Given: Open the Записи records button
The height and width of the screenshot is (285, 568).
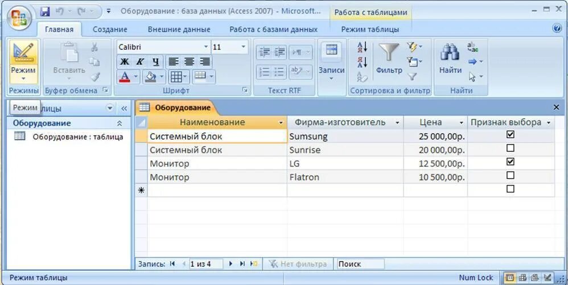Looking at the screenshot, I should (x=331, y=62).
